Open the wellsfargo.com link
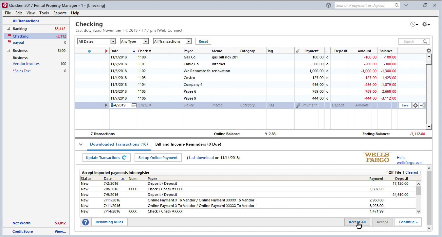Image resolution: width=442 pixels, height=237 pixels. [409, 163]
